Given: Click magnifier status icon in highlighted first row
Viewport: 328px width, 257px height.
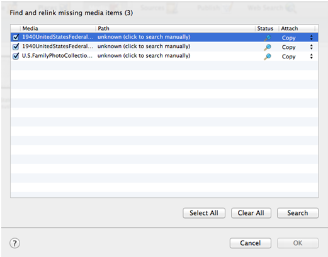Looking at the screenshot, I should (x=268, y=38).
